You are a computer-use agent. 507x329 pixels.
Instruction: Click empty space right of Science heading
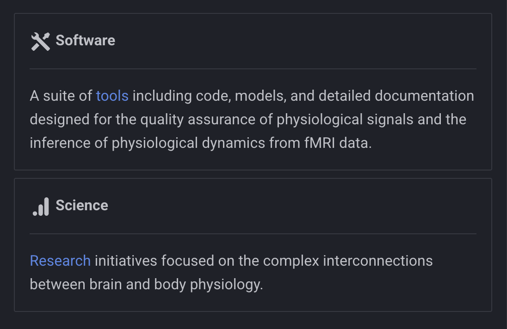296,206
